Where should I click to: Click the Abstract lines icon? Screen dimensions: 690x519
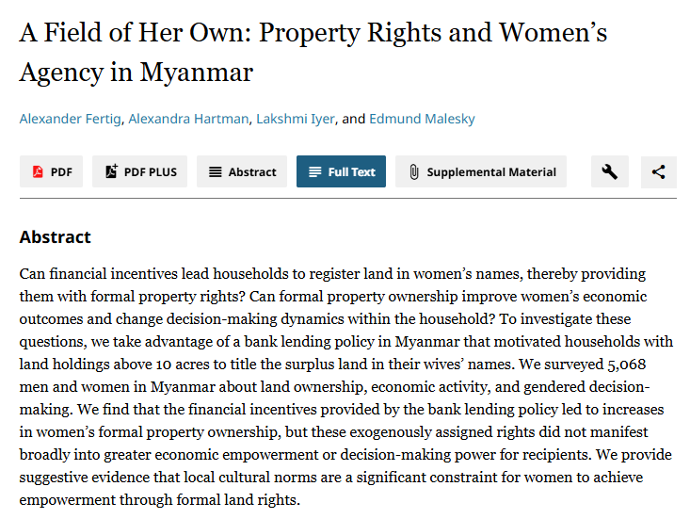pos(216,171)
